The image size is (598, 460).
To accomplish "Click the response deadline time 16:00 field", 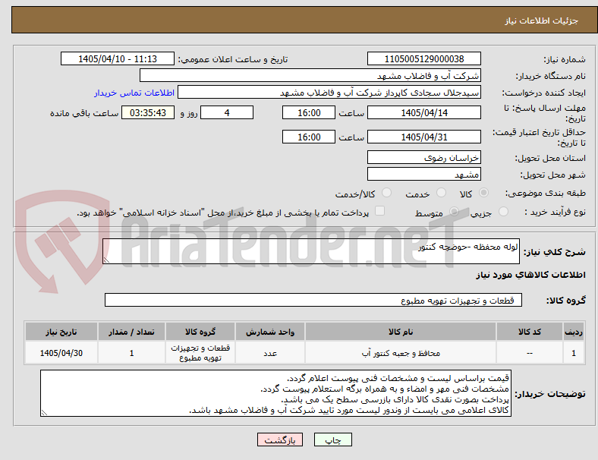I will pos(309,113).
